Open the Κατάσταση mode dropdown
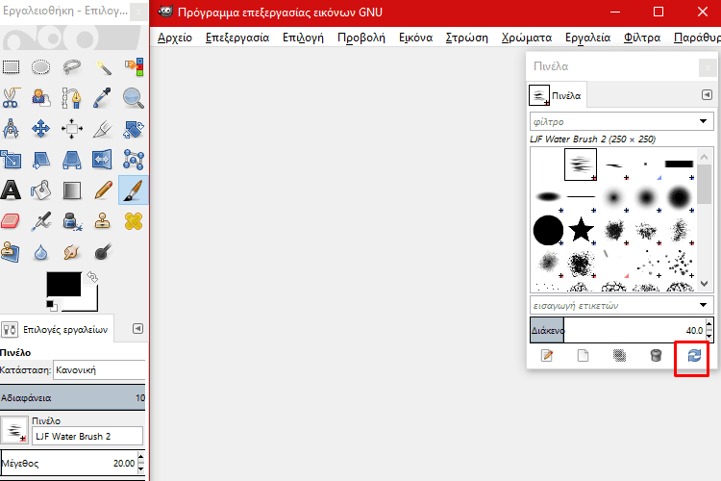 point(100,370)
